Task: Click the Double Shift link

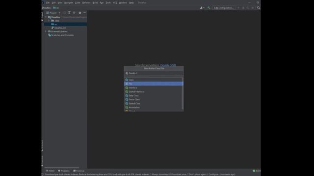Action: click(x=168, y=65)
